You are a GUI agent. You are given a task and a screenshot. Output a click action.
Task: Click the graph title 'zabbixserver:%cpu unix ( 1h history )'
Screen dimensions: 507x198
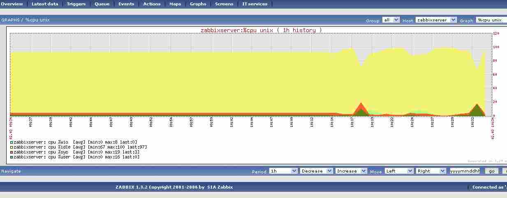tap(261, 30)
